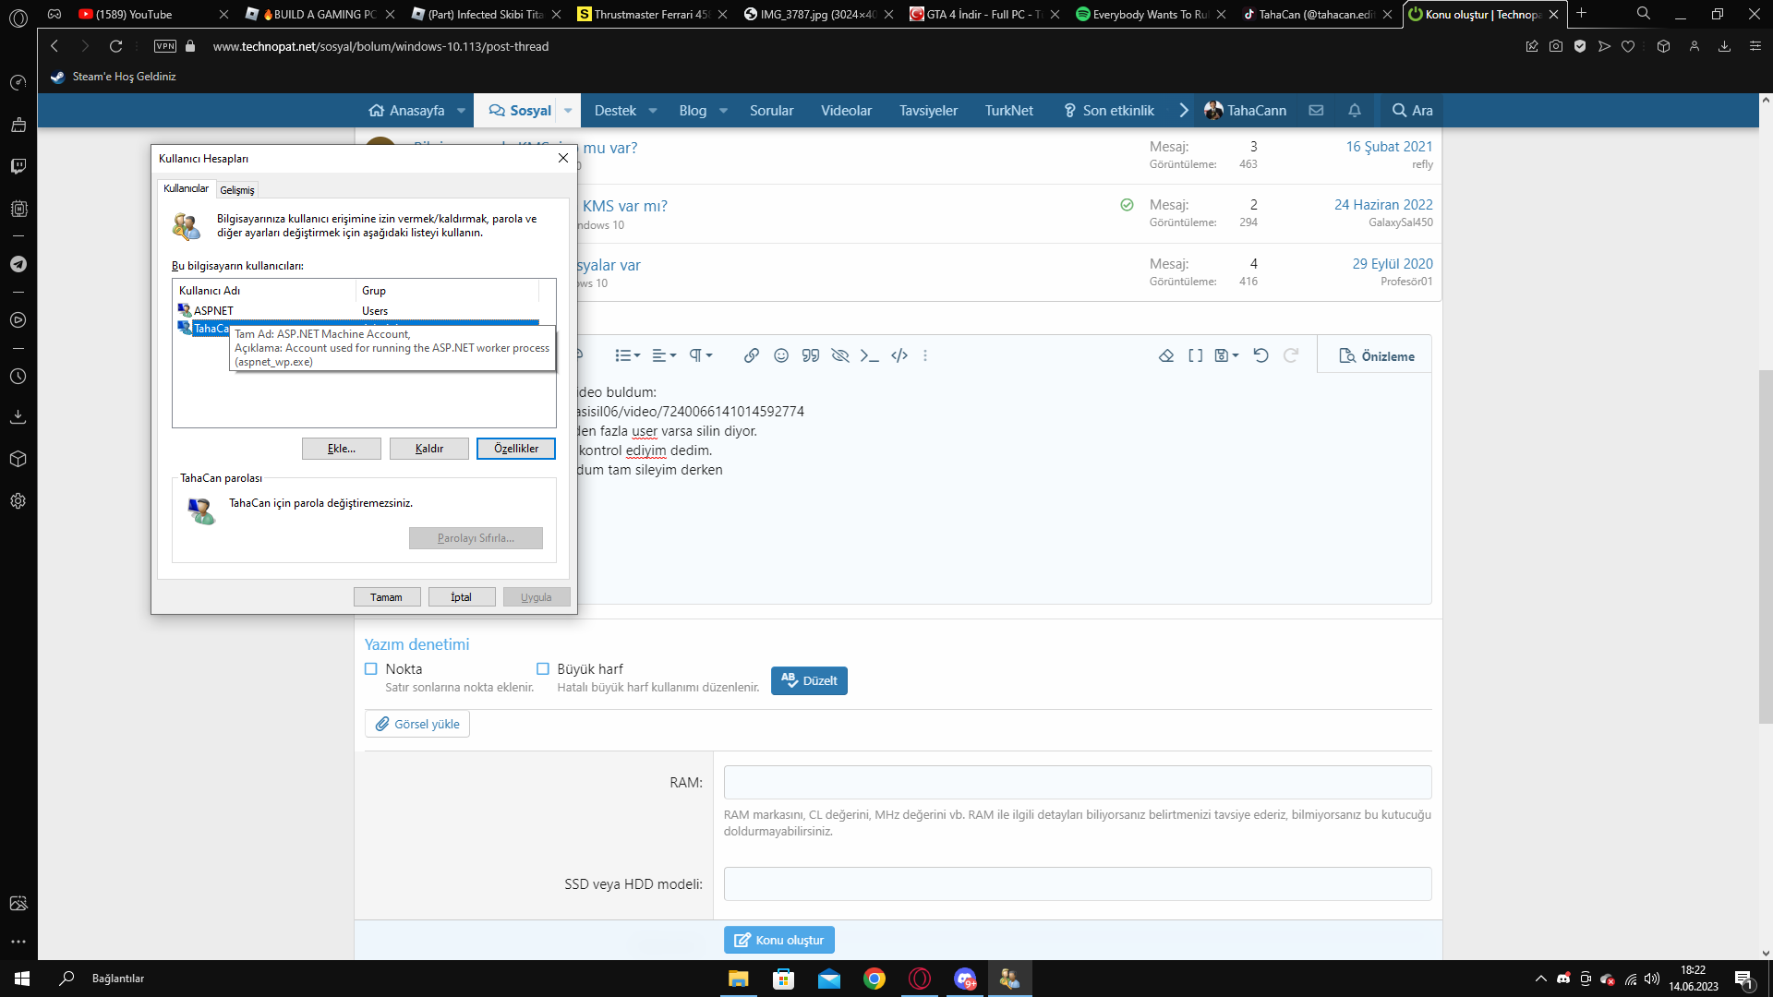Open the Videolar navigation item
This screenshot has width=1773, height=997.
click(x=846, y=111)
